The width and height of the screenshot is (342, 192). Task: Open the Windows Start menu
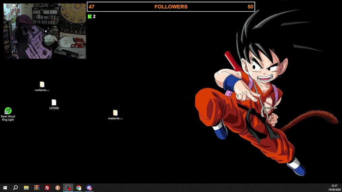(x=5, y=188)
